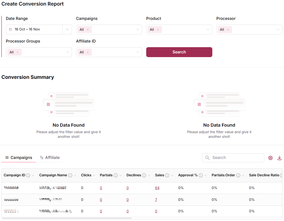Image resolution: width=284 pixels, height=221 pixels.
Task: Show info for Declines column
Action: coord(144,175)
